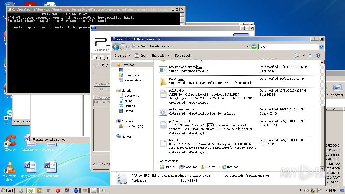Image resolution: width=345 pixels, height=194 pixels.
Task: Open Windows Media Player taskbar icon
Action: click(x=40, y=190)
